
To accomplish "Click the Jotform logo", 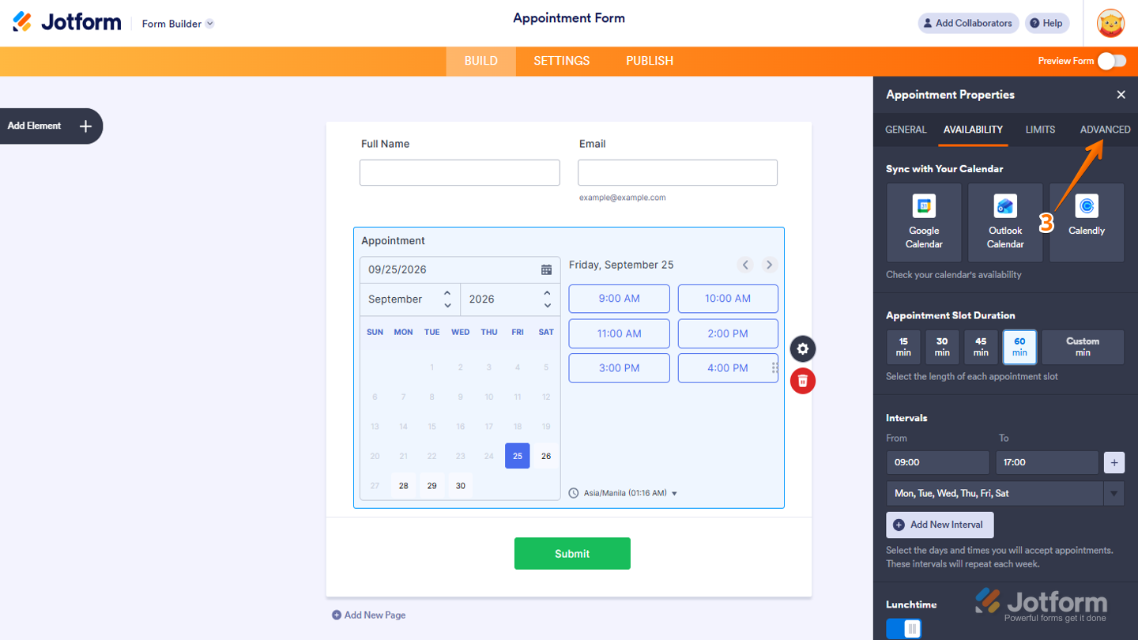I will [67, 22].
